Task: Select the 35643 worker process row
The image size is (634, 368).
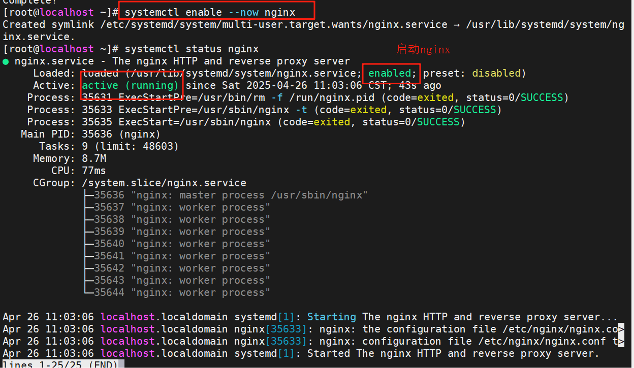Action: (176, 280)
